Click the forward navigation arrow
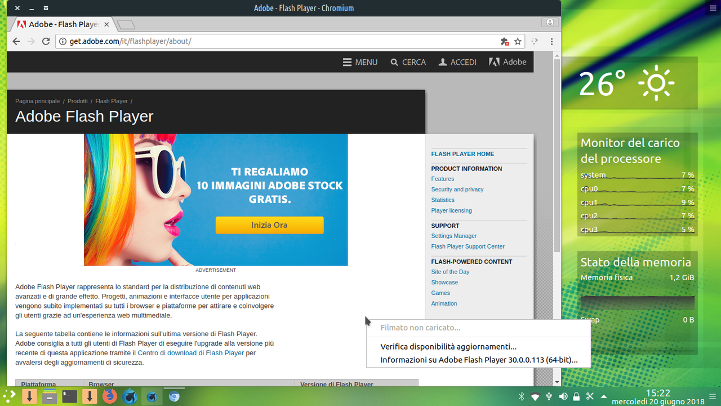 tap(31, 41)
